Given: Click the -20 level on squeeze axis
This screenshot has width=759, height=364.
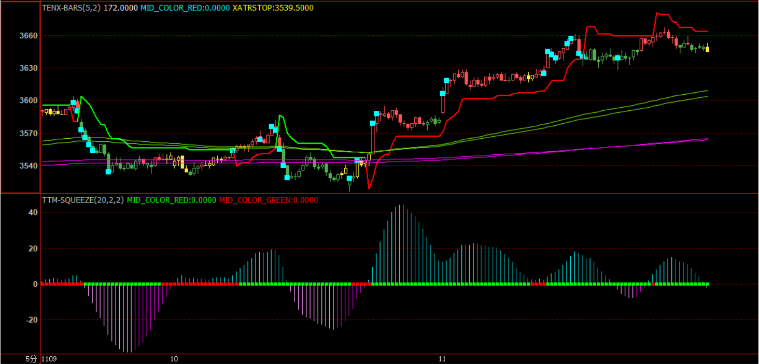Looking at the screenshot, I should [x=31, y=320].
